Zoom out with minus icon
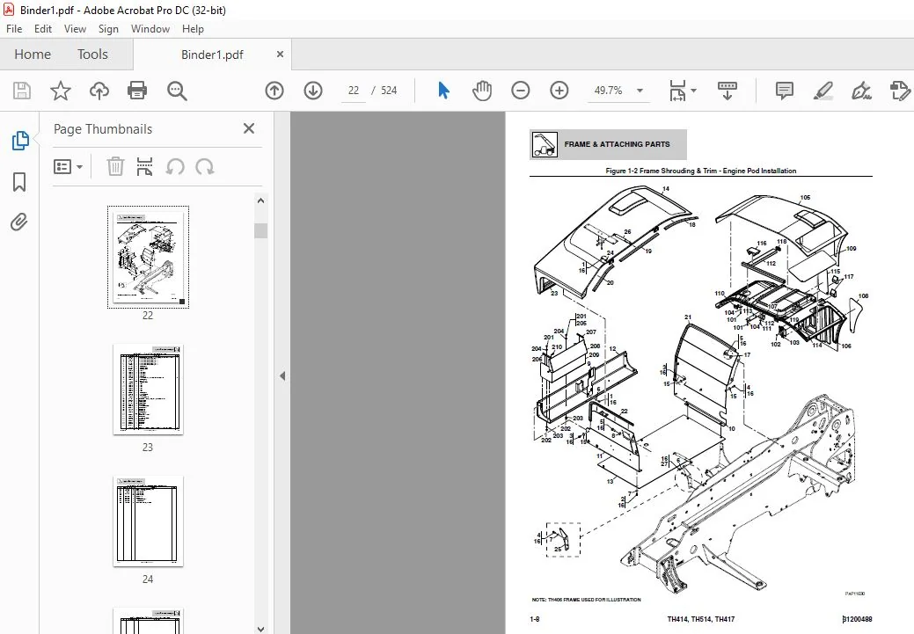 pyautogui.click(x=521, y=91)
